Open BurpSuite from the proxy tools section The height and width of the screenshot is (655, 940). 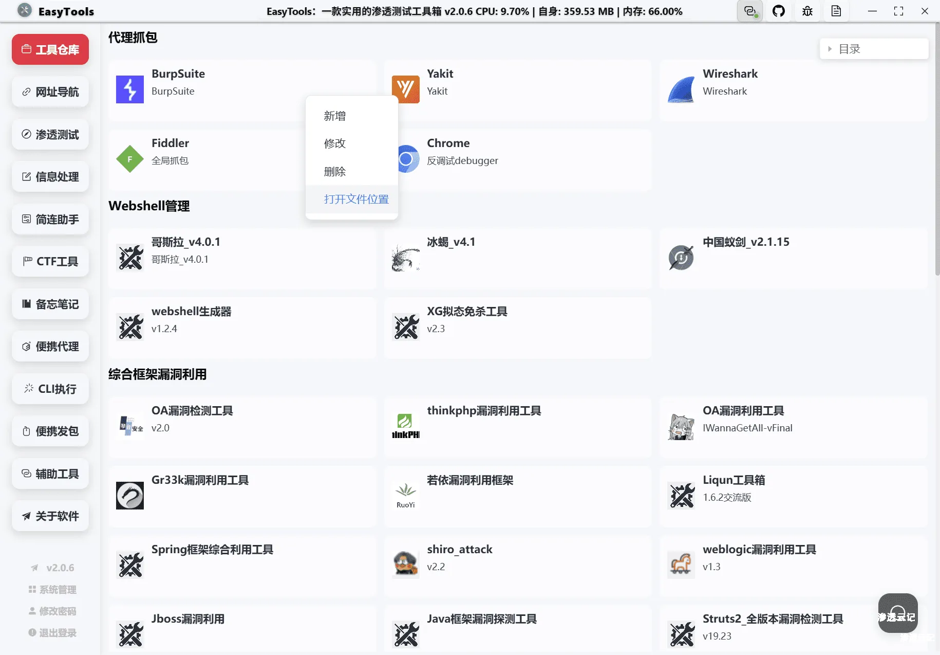coord(129,89)
